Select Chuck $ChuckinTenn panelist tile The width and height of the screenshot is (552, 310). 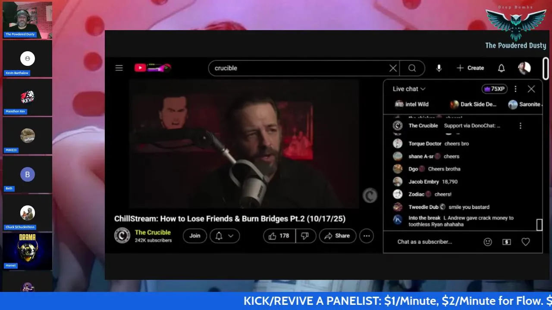[x=27, y=213]
